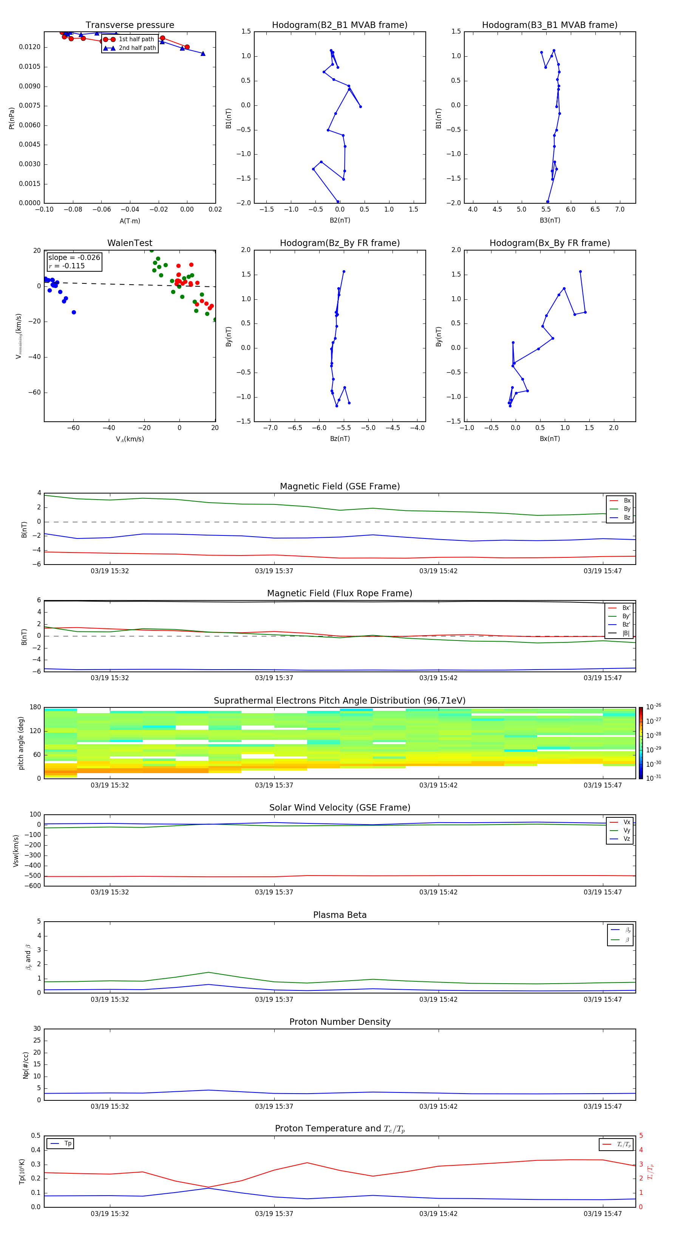Click the 'Bx(nT)' x-axis label
Screen dimensions: 680x1247
[x=550, y=439]
